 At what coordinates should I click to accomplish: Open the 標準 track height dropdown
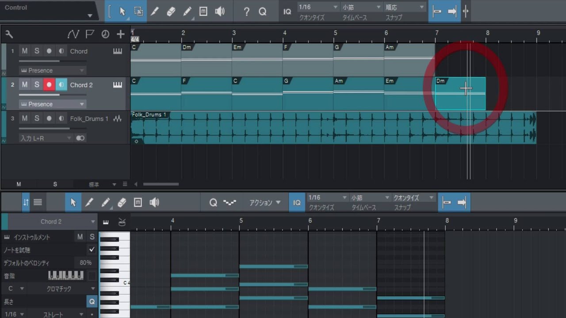pyautogui.click(x=102, y=184)
